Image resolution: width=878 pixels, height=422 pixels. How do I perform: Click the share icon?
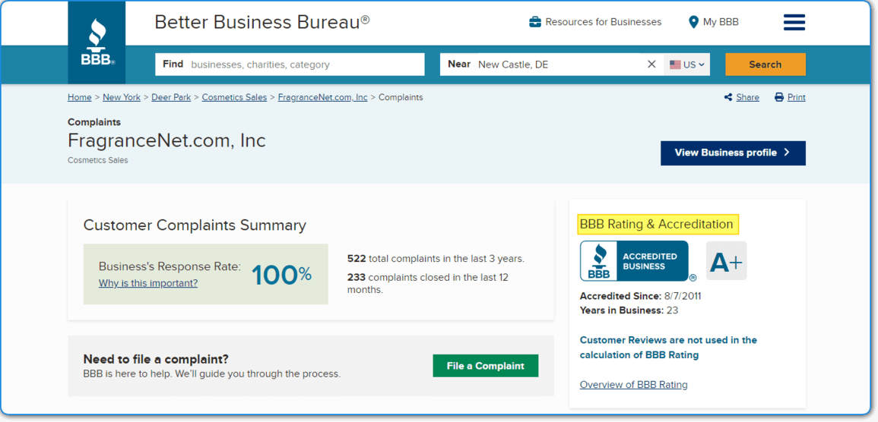coord(728,97)
